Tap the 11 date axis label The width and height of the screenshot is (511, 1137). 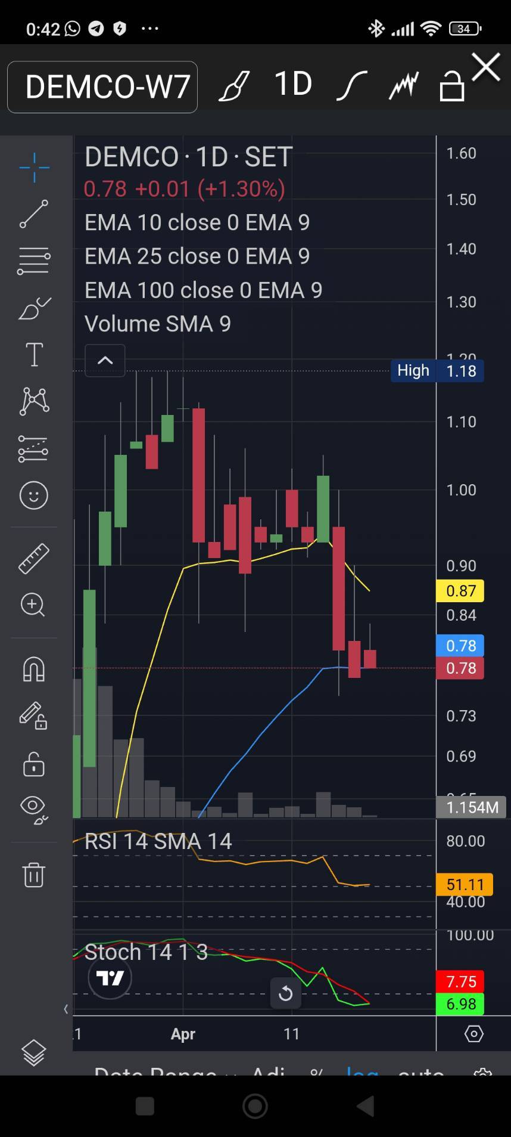point(291,1033)
